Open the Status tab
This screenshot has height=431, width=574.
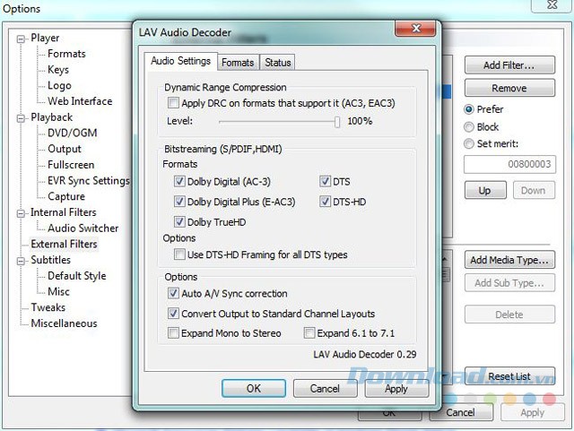278,63
